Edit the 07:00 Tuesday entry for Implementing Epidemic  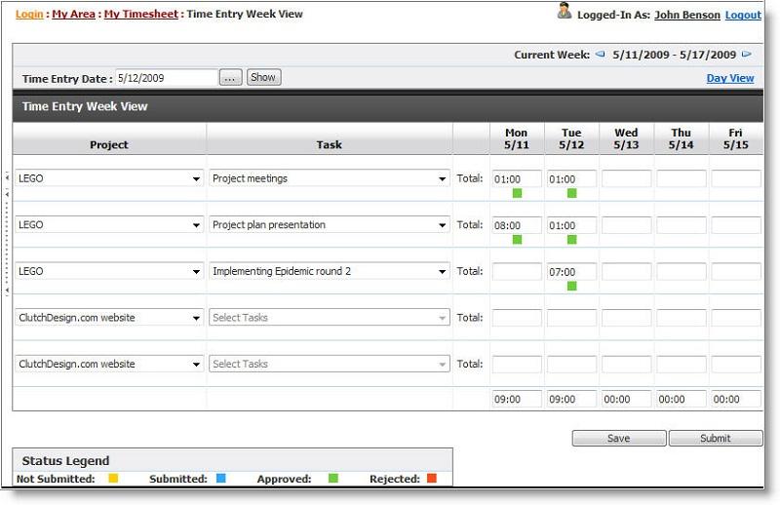pos(572,271)
